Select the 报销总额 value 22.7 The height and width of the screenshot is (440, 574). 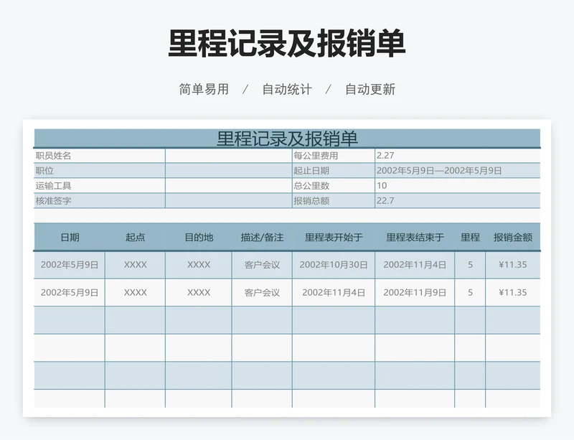coord(457,201)
